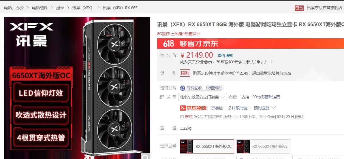The height and width of the screenshot is (159, 344).
Task: Select the RX 6650XT海外版OC model option
Action: (x=207, y=146)
